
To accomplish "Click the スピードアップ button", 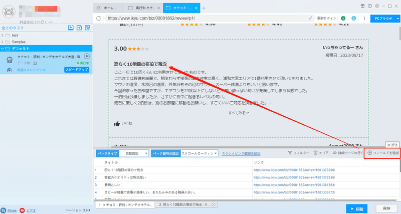I will 77,70.
